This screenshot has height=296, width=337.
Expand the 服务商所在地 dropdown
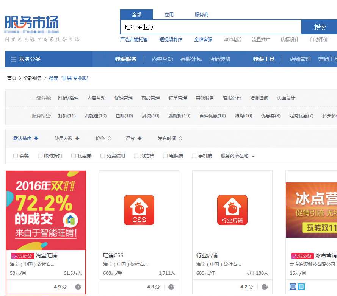pos(238,156)
